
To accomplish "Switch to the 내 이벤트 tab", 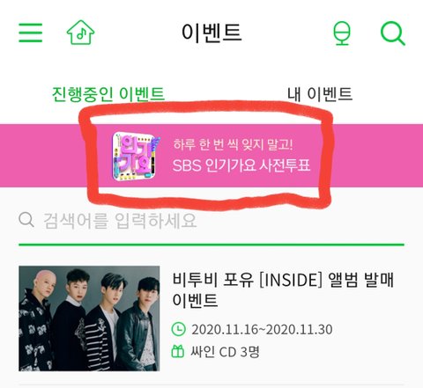I will [x=320, y=94].
